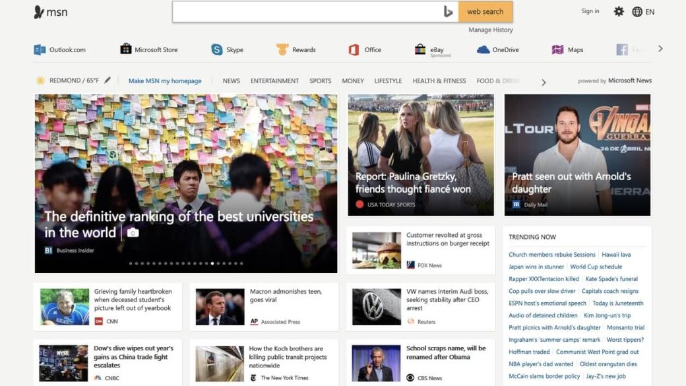This screenshot has width=686, height=386.
Task: Open the NEWS tab
Action: pos(231,81)
